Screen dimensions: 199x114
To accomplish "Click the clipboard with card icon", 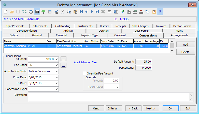I will coord(129,12).
